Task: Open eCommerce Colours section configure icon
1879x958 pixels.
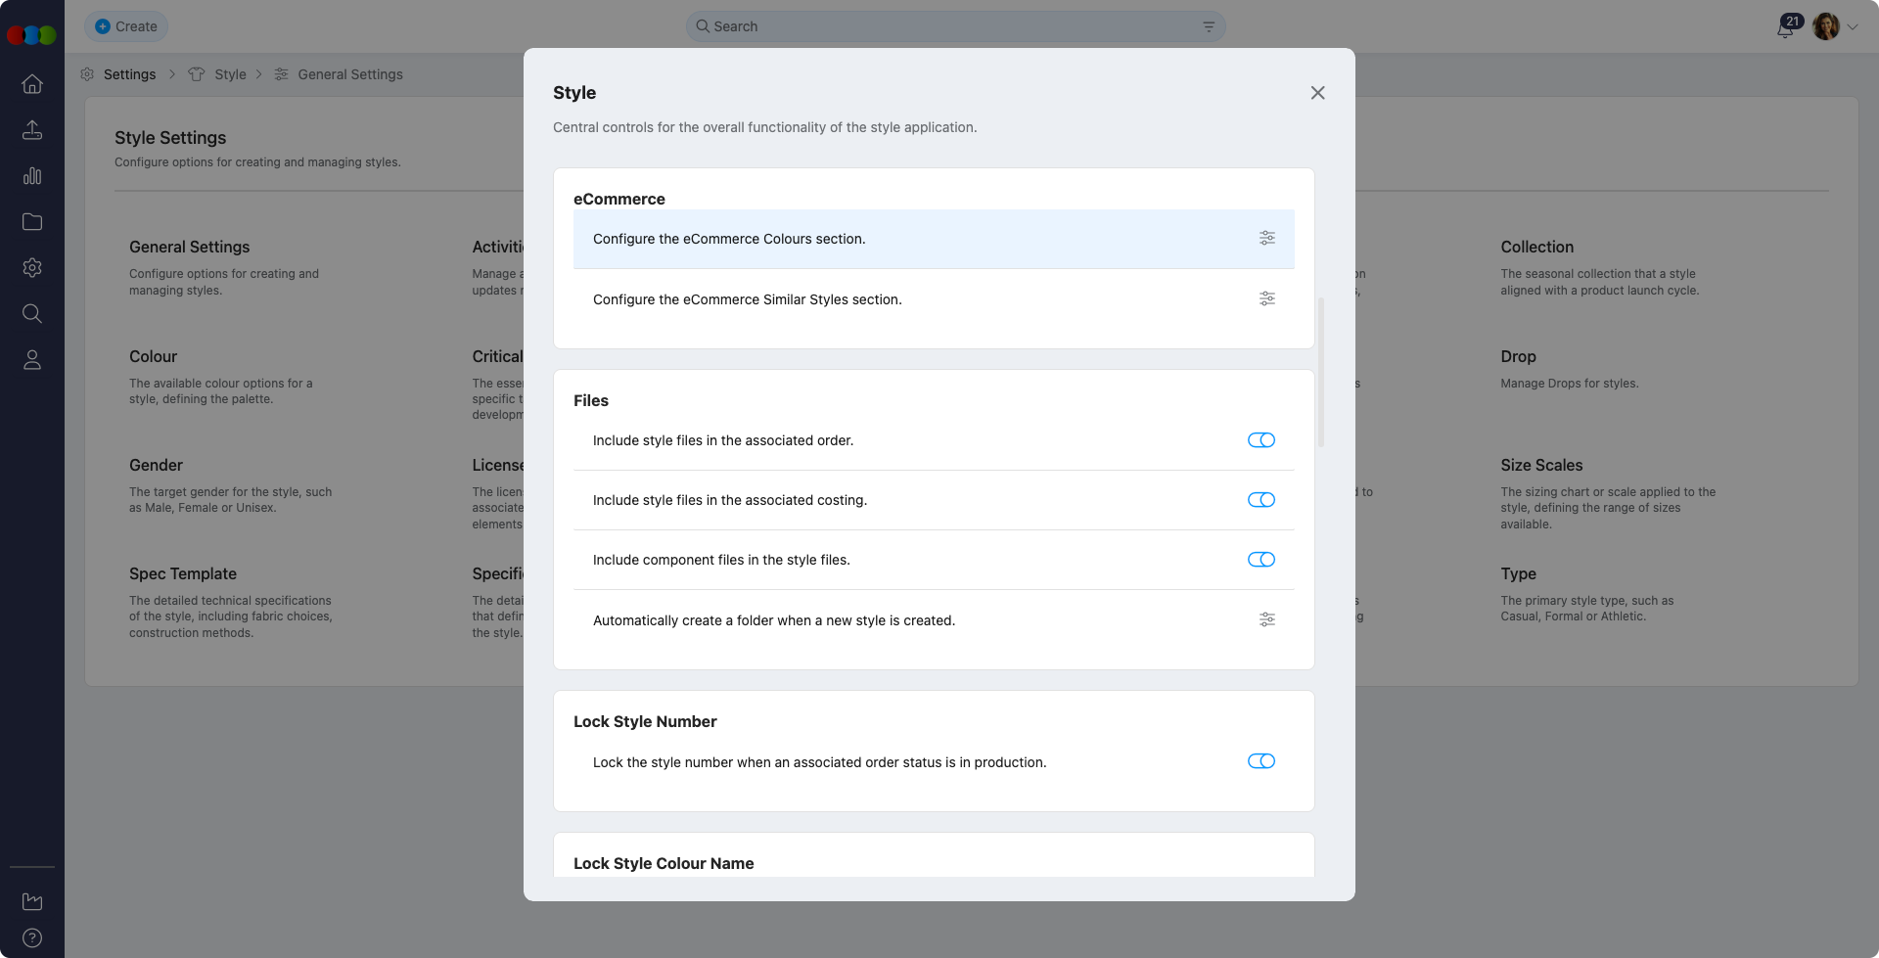Action: pos(1266,238)
